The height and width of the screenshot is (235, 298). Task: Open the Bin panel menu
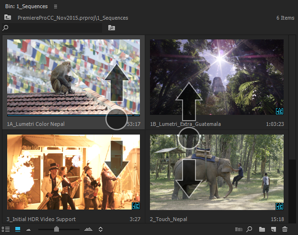(56, 6)
